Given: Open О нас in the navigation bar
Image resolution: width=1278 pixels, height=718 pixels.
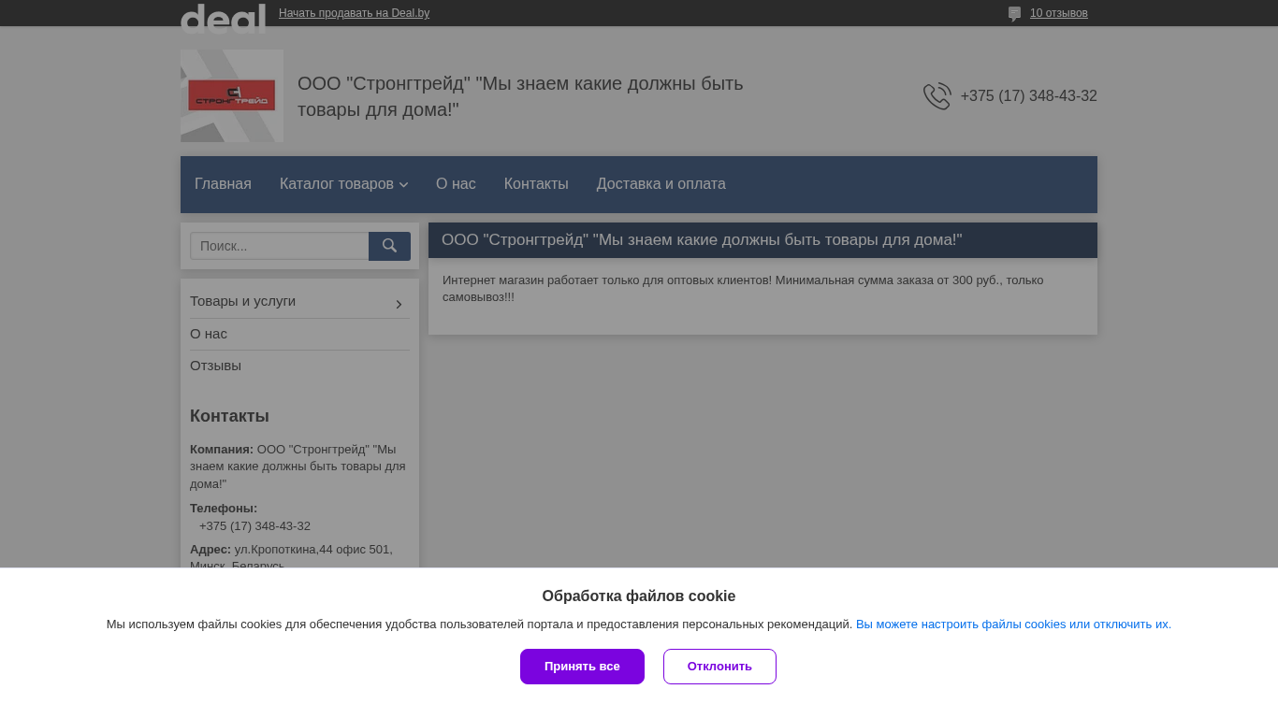Looking at the screenshot, I should [456, 184].
